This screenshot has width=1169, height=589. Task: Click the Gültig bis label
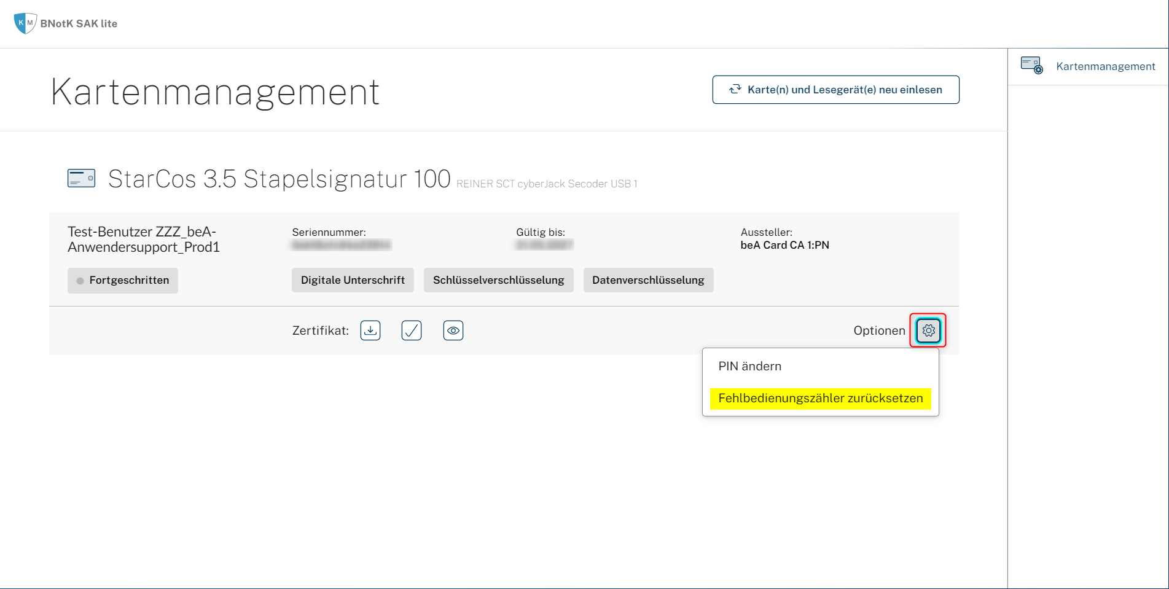pos(541,232)
